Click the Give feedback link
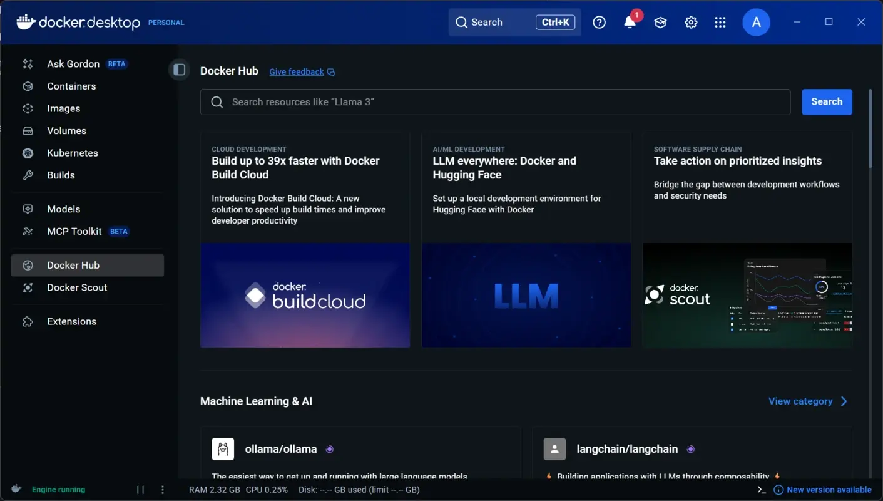Image resolution: width=883 pixels, height=501 pixels. 296,71
